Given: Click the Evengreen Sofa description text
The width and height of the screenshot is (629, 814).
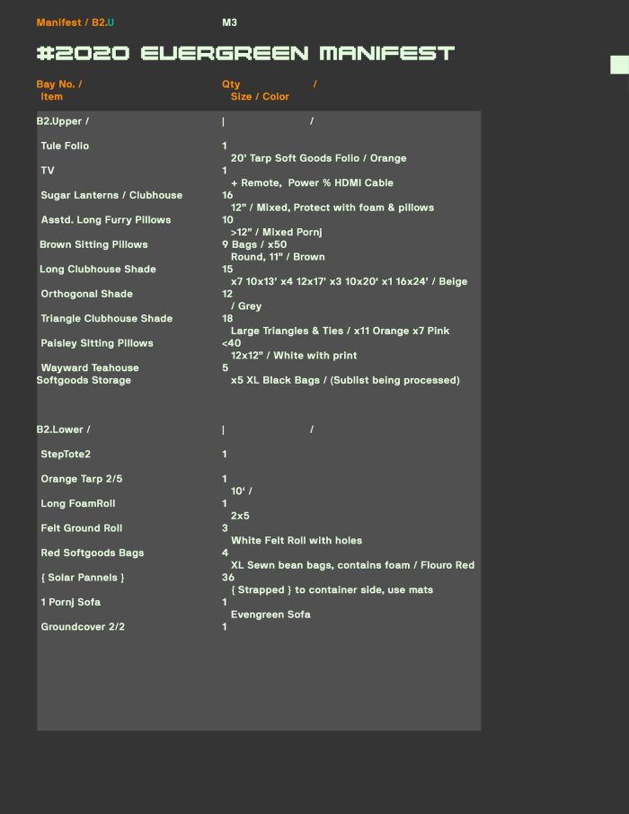Looking at the screenshot, I should click(x=270, y=615).
